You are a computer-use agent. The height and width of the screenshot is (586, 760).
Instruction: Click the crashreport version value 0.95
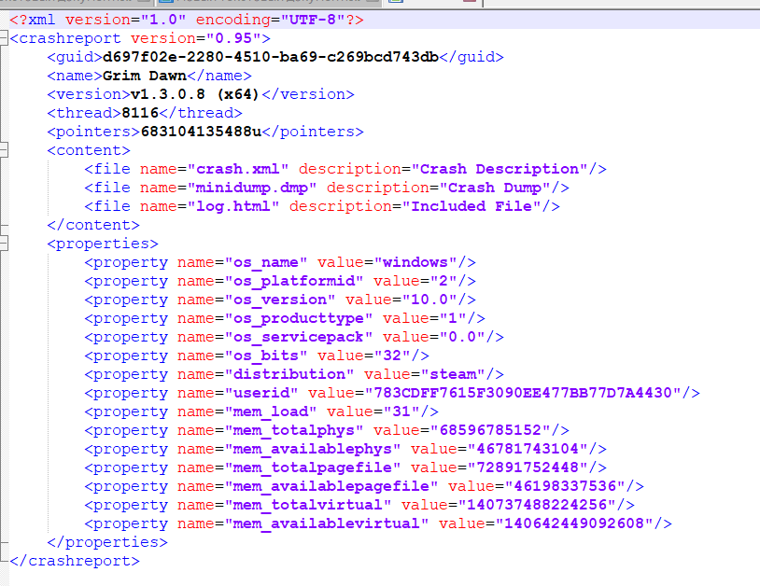pyautogui.click(x=233, y=38)
